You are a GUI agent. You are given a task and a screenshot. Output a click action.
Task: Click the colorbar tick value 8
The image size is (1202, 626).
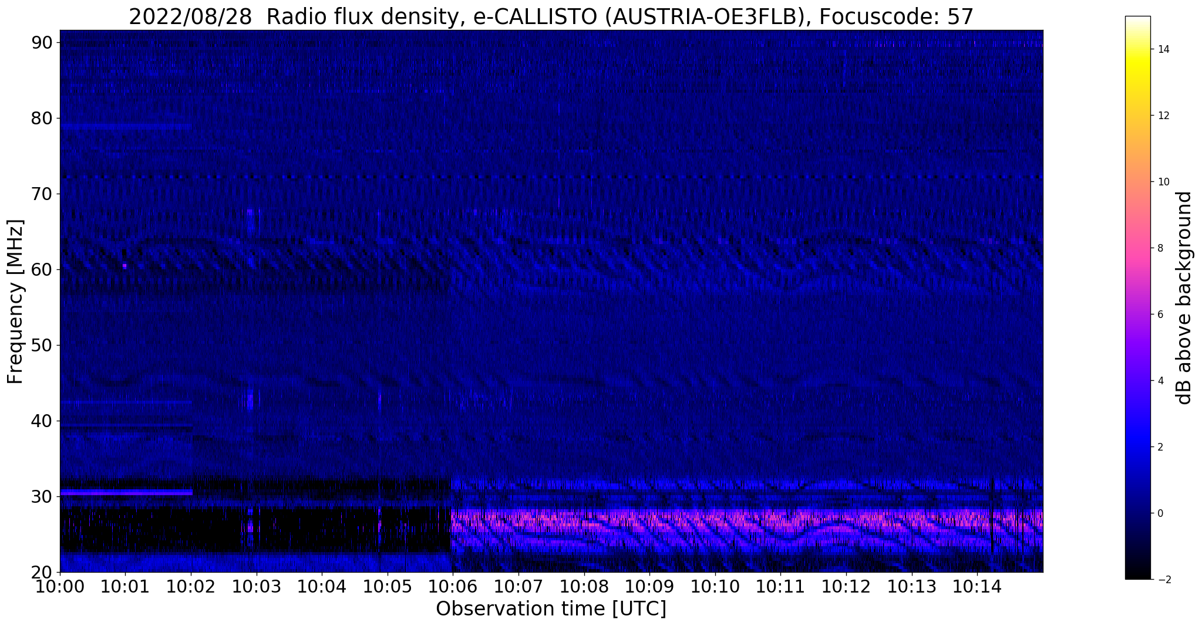pyautogui.click(x=1160, y=248)
